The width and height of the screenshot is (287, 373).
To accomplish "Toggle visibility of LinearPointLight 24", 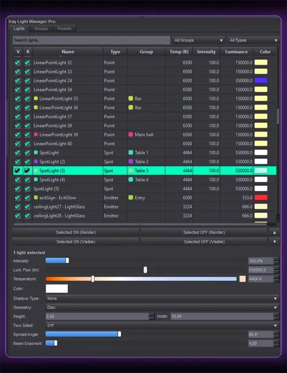I will tap(18, 81).
